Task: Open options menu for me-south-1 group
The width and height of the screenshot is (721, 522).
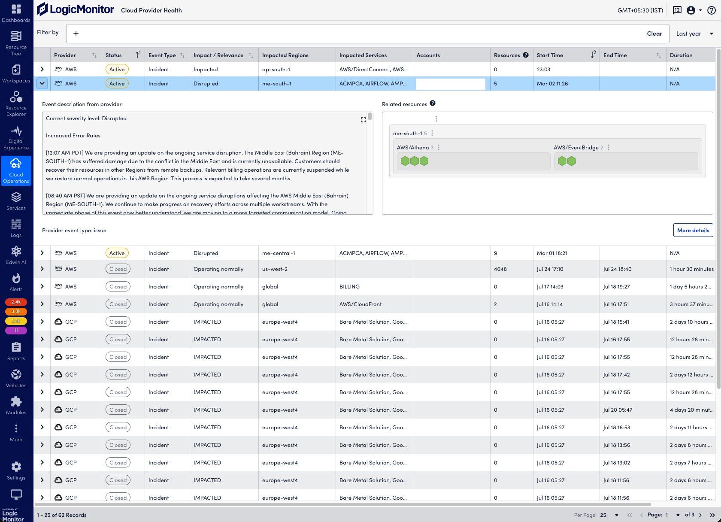Action: point(432,133)
